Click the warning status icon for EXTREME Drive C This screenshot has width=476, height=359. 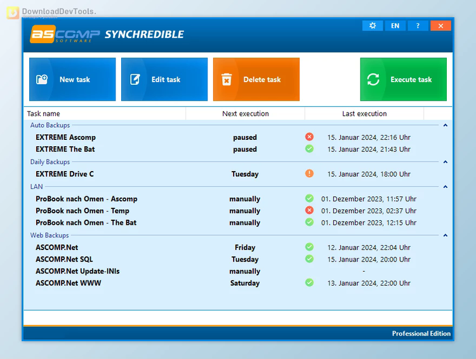point(309,173)
